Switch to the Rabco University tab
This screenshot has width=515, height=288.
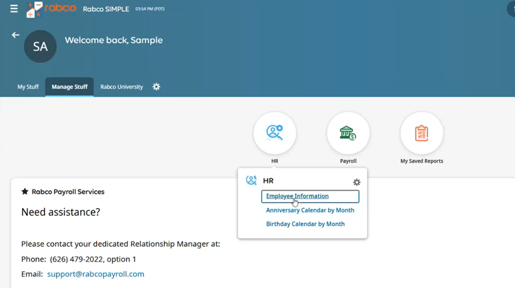(x=122, y=87)
